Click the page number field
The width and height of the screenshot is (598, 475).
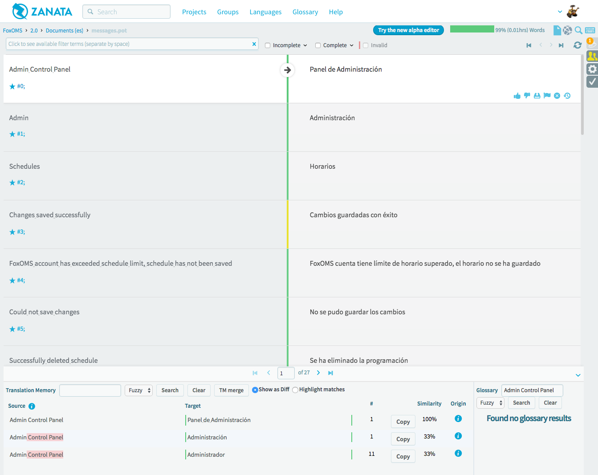pyautogui.click(x=286, y=373)
